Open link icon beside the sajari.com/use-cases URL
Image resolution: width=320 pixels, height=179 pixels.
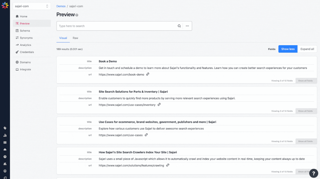click(146, 135)
